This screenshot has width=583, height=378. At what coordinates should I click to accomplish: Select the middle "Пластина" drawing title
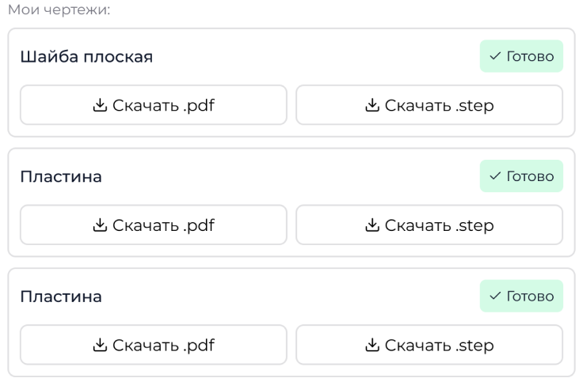click(x=61, y=177)
